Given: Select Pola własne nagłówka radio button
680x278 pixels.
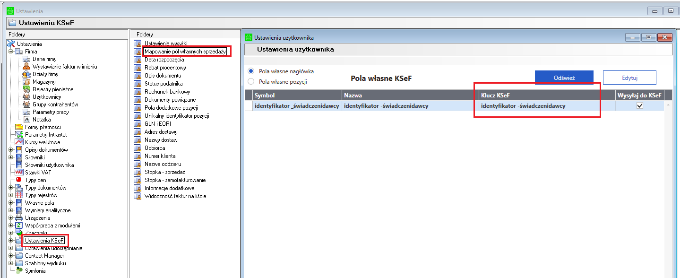Looking at the screenshot, I should click(251, 71).
